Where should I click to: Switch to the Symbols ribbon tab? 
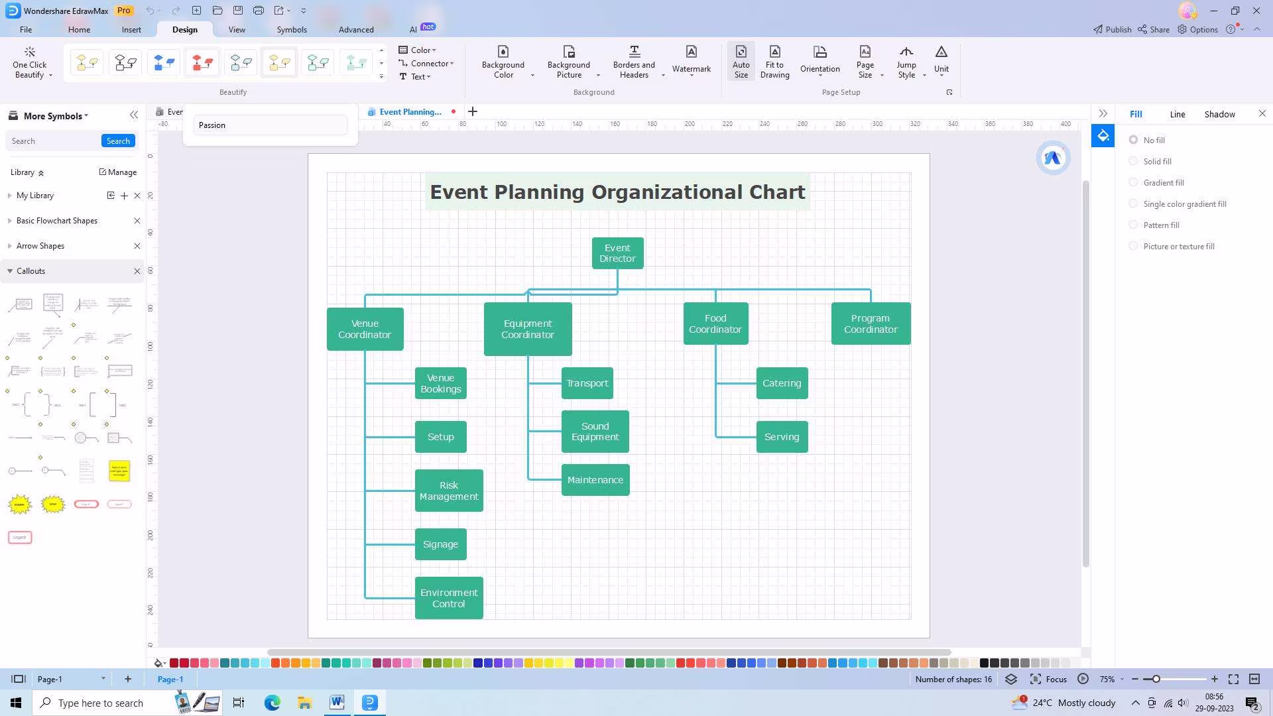pos(292,29)
